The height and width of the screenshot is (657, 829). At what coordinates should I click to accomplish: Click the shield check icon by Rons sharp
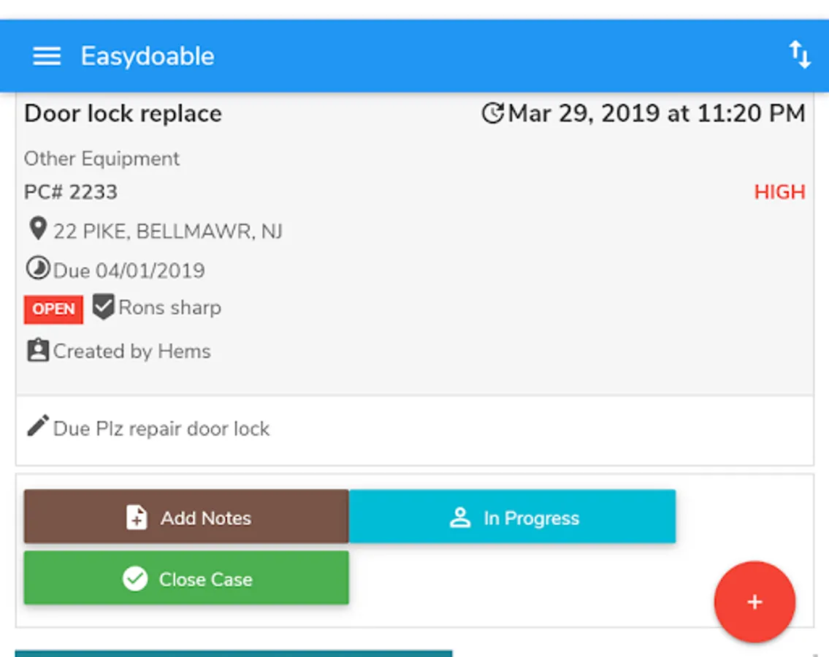click(x=103, y=307)
